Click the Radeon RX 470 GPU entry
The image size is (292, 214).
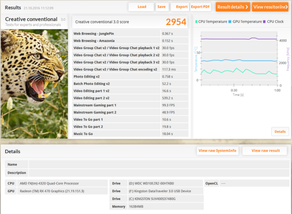pos(52,191)
